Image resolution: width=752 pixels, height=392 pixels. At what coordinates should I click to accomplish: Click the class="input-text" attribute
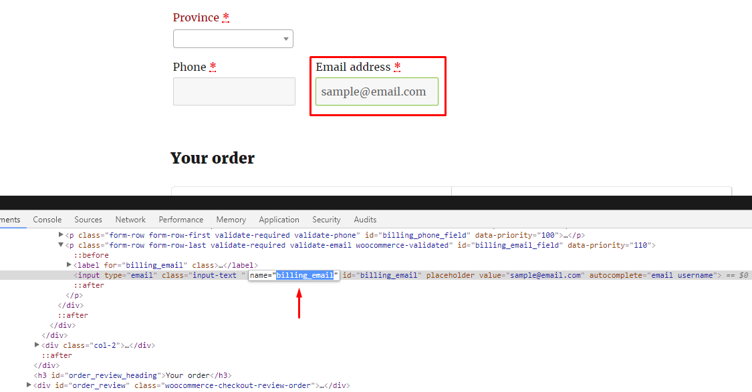204,275
